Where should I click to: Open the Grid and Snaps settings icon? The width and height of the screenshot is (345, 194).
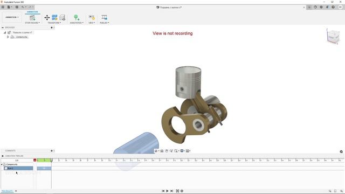pyautogui.click(x=188, y=151)
